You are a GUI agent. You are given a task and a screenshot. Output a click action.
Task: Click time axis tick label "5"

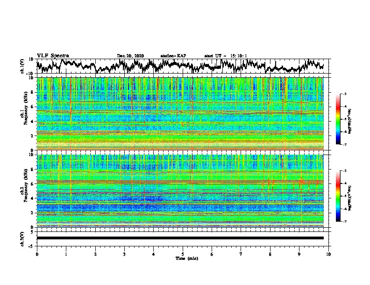click(183, 254)
